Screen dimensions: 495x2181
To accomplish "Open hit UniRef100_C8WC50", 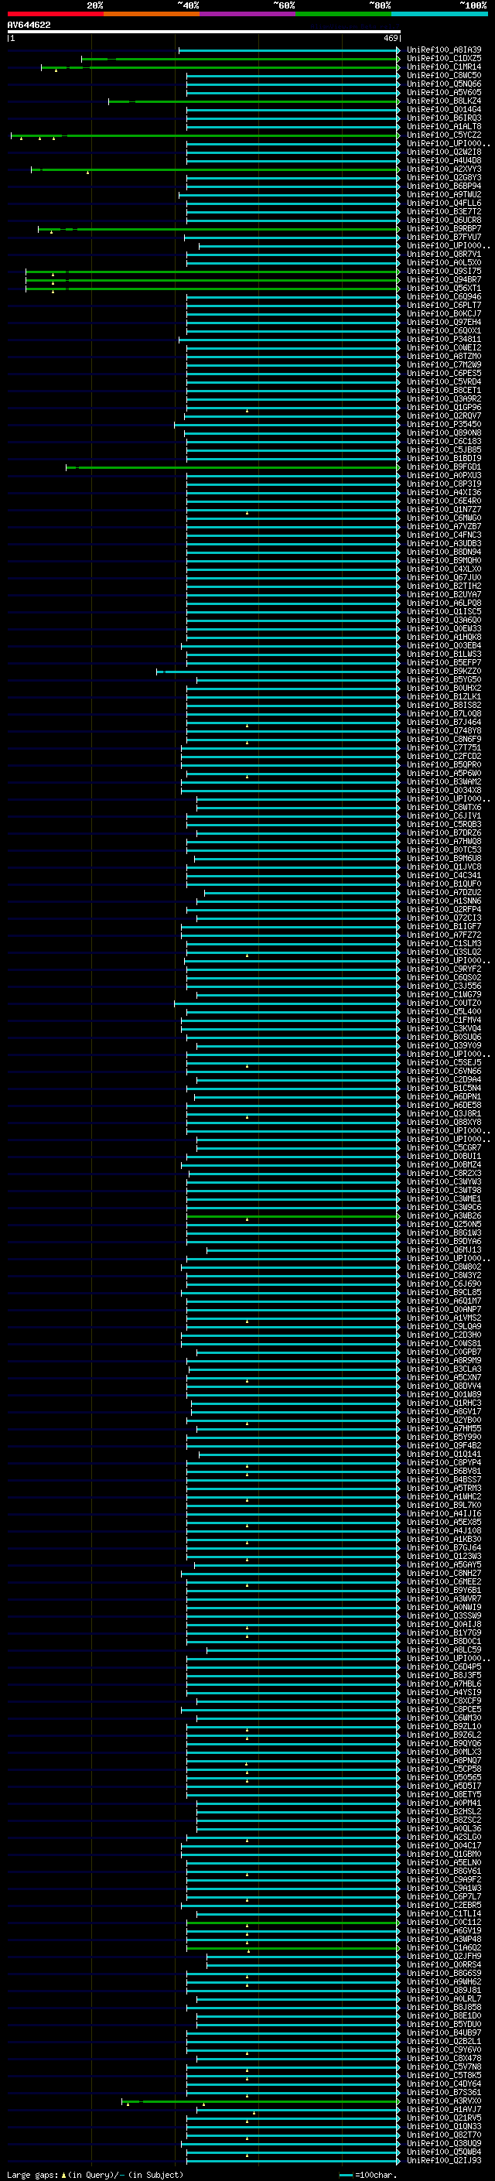I will [x=443, y=75].
